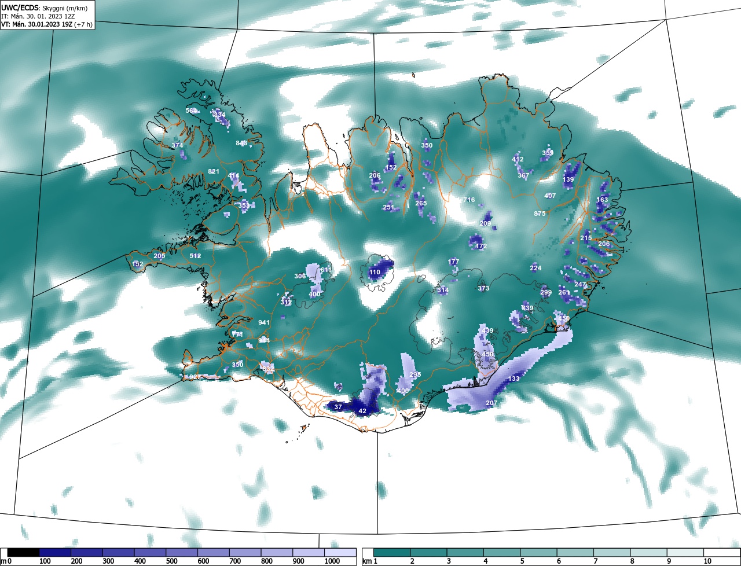Click the 'VT: Mán. 30.01.2023 19Z (+7 h)' line
The height and width of the screenshot is (566, 741).
pos(46,24)
